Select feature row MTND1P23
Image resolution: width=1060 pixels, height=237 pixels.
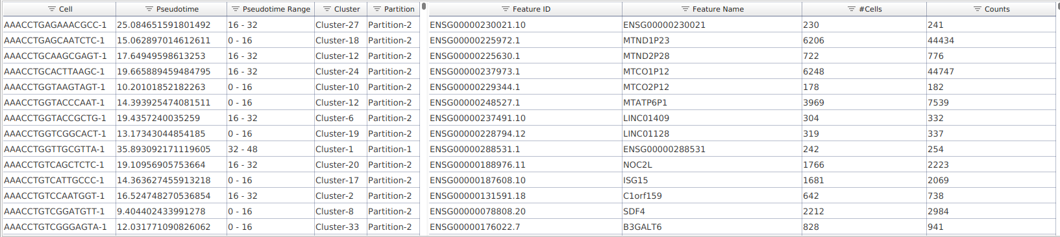click(x=742, y=40)
